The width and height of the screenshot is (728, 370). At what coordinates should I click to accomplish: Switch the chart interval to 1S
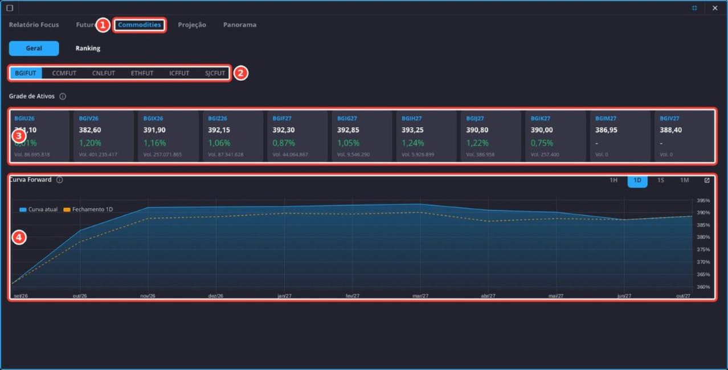pos(661,180)
